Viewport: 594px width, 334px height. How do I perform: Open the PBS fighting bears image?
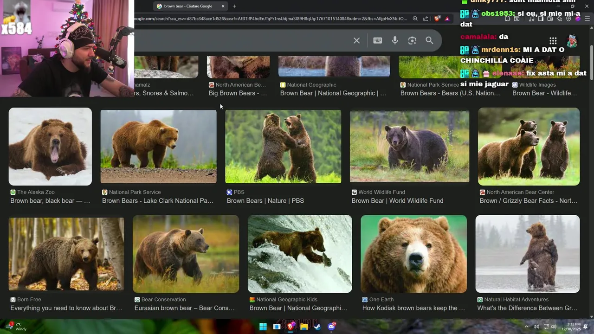coord(283,147)
